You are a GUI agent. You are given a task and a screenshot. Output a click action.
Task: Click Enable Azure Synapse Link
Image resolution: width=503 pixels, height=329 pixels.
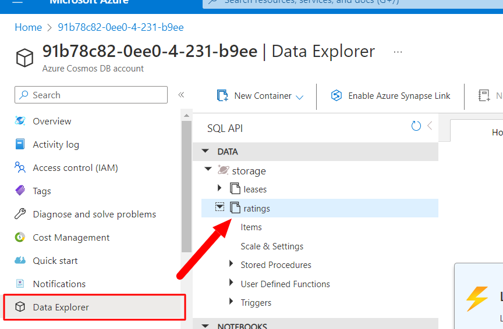(x=391, y=95)
